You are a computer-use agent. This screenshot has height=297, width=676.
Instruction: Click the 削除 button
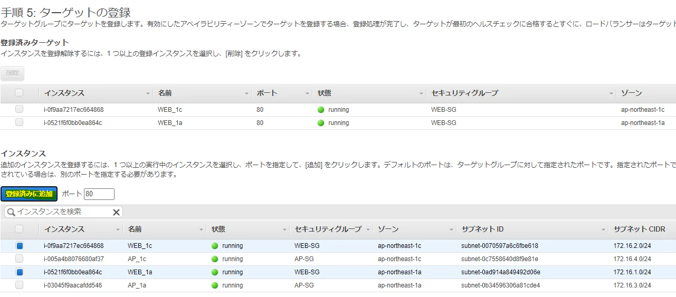[x=13, y=73]
